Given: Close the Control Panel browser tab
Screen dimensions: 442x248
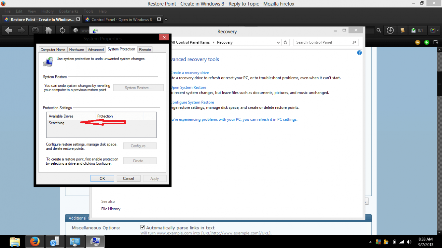Looking at the screenshot, I should [159, 20].
